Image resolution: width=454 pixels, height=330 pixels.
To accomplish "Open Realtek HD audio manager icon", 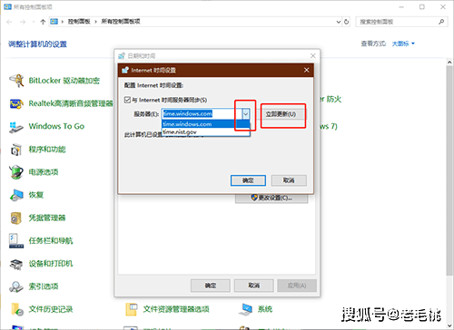I will pos(16,103).
